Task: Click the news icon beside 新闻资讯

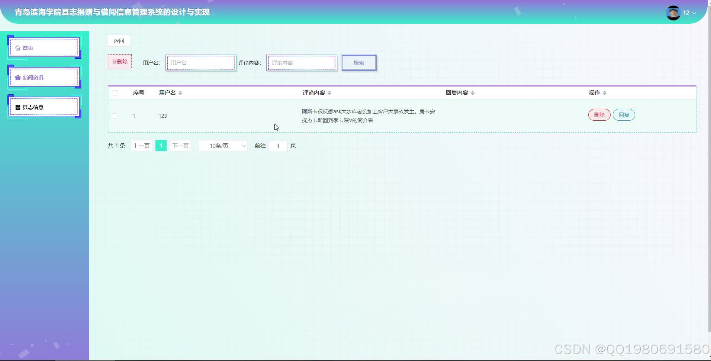Action: 17,77
